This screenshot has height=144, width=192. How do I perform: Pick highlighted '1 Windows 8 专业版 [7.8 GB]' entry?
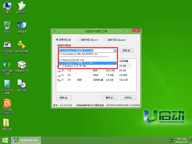[88, 63]
